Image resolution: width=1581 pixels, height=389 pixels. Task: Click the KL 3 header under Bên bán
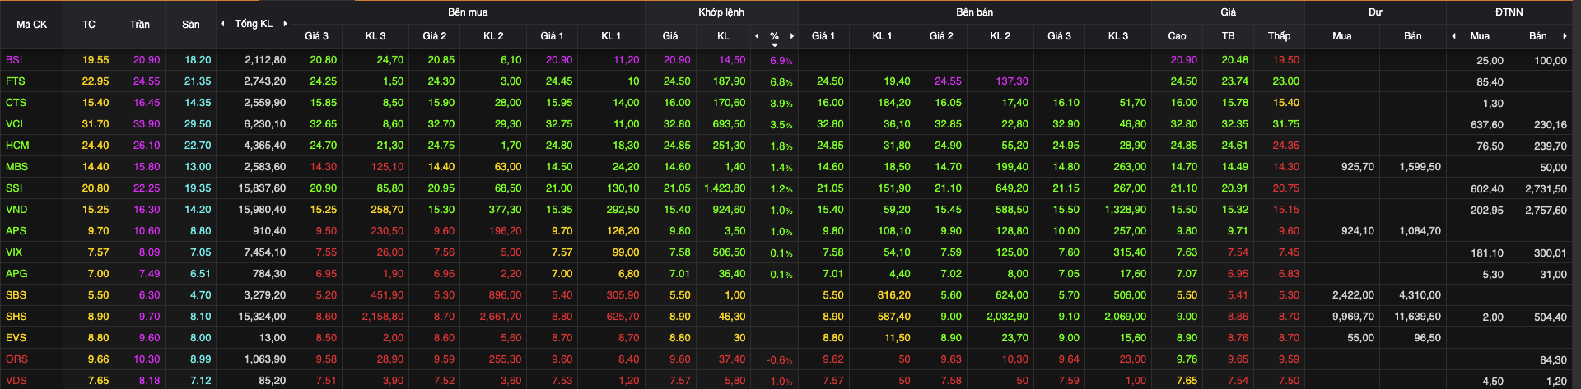(1118, 36)
